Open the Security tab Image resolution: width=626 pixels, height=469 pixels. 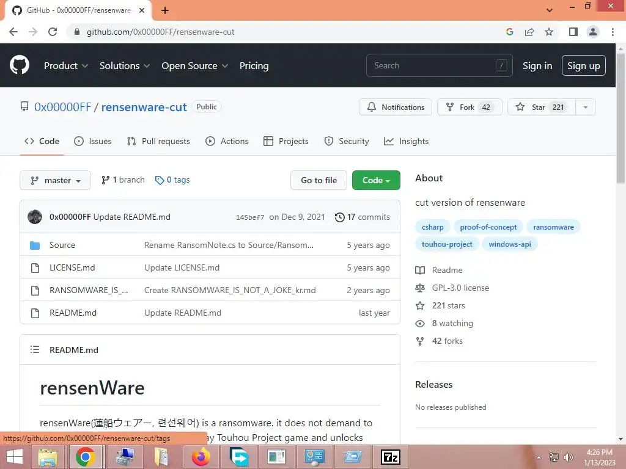pyautogui.click(x=347, y=141)
